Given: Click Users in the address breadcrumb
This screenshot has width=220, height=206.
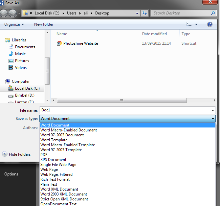Looking at the screenshot, I should (x=71, y=13).
